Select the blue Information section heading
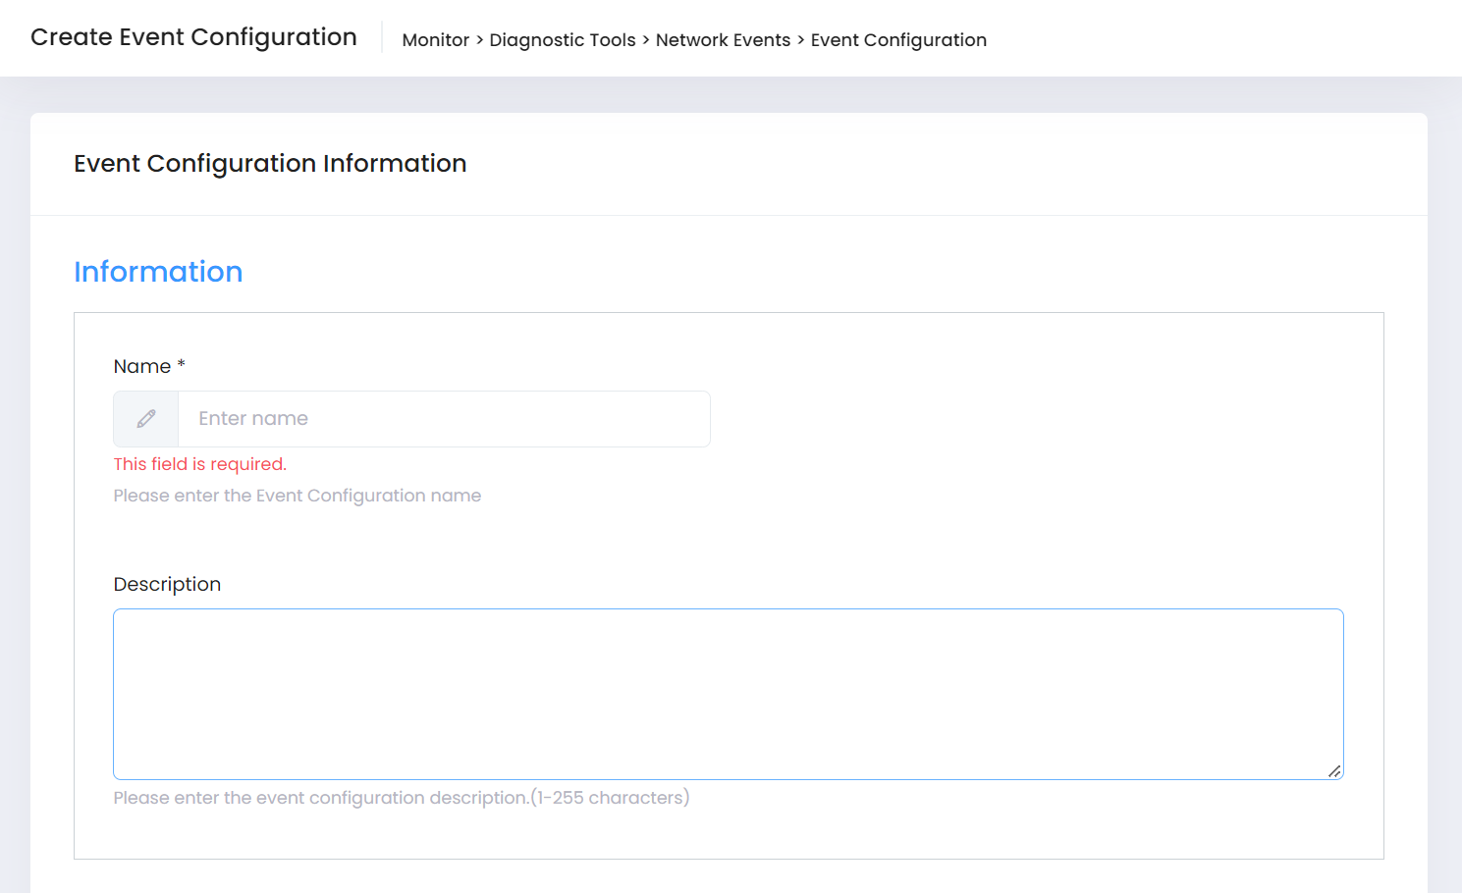1462x893 pixels. tap(158, 272)
